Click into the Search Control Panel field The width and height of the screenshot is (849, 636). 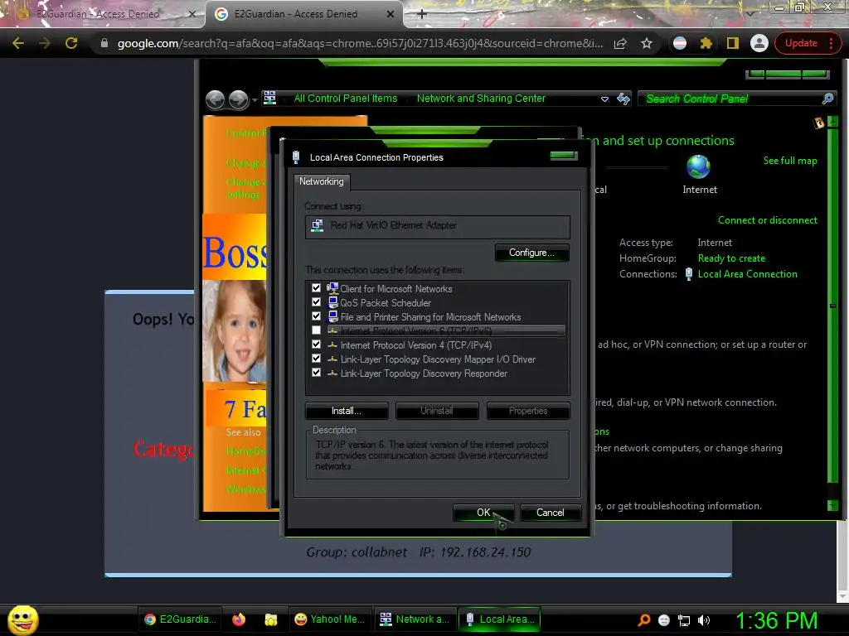click(731, 99)
